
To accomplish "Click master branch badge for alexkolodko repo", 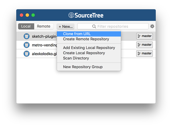I will 144,53.
